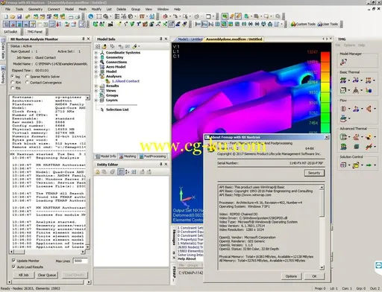Image resolution: width=382 pixels, height=292 pixels.
Task: Click the Max Lines input field
Action: pyautogui.click(x=81, y=261)
